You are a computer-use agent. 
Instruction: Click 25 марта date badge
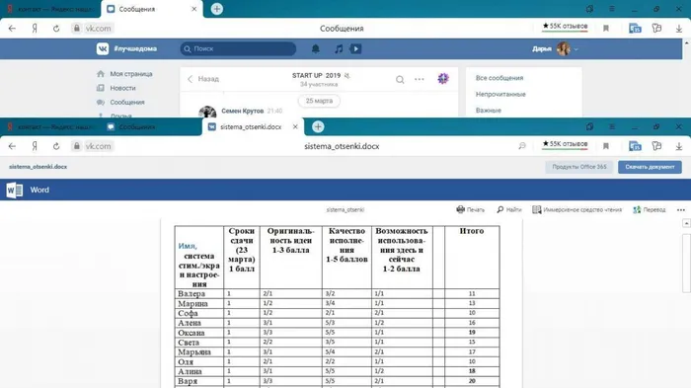(x=319, y=101)
